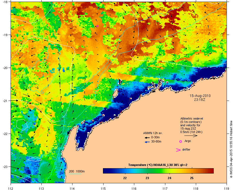Click the blue 30-80m arrow legend symbol
The image size is (235, 190).
tap(147, 142)
